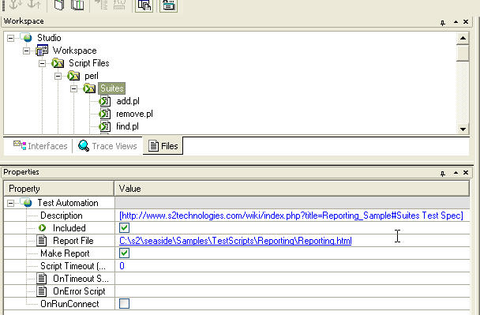
Task: Select the Suites folder icon
Action: [x=89, y=88]
